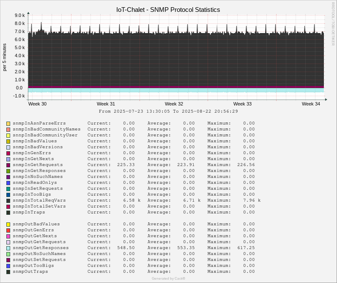The height and width of the screenshot is (283, 337).
Task: Click the snmpOutGetNexts pink swatch
Action: click(x=8, y=236)
